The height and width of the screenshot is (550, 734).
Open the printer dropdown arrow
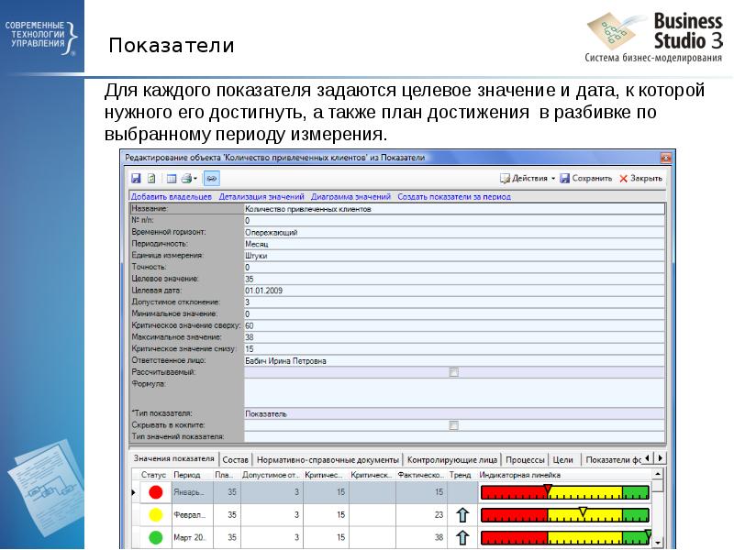click(x=195, y=178)
